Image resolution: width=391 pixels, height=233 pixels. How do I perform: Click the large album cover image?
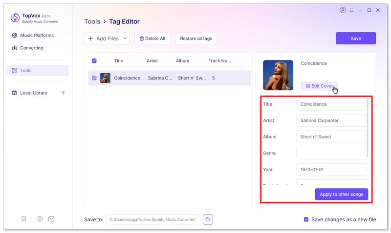(x=278, y=75)
